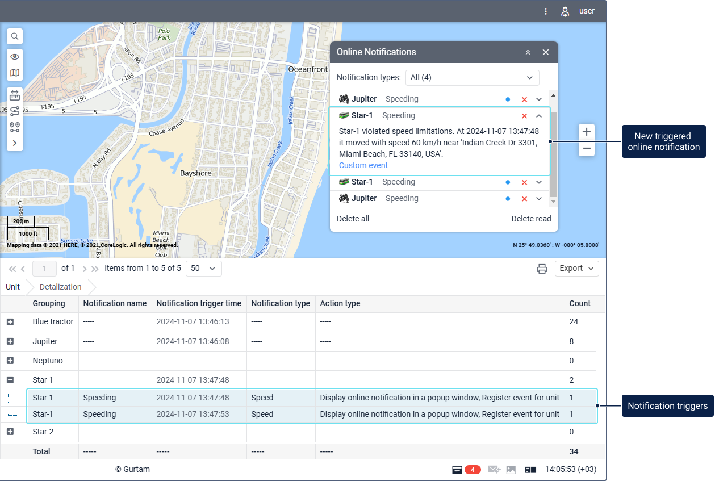This screenshot has width=715, height=481.
Task: Click Delete all notifications
Action: (x=353, y=219)
